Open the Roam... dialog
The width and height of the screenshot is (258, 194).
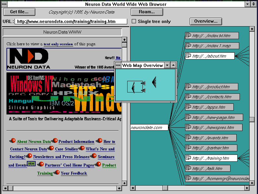point(147,12)
